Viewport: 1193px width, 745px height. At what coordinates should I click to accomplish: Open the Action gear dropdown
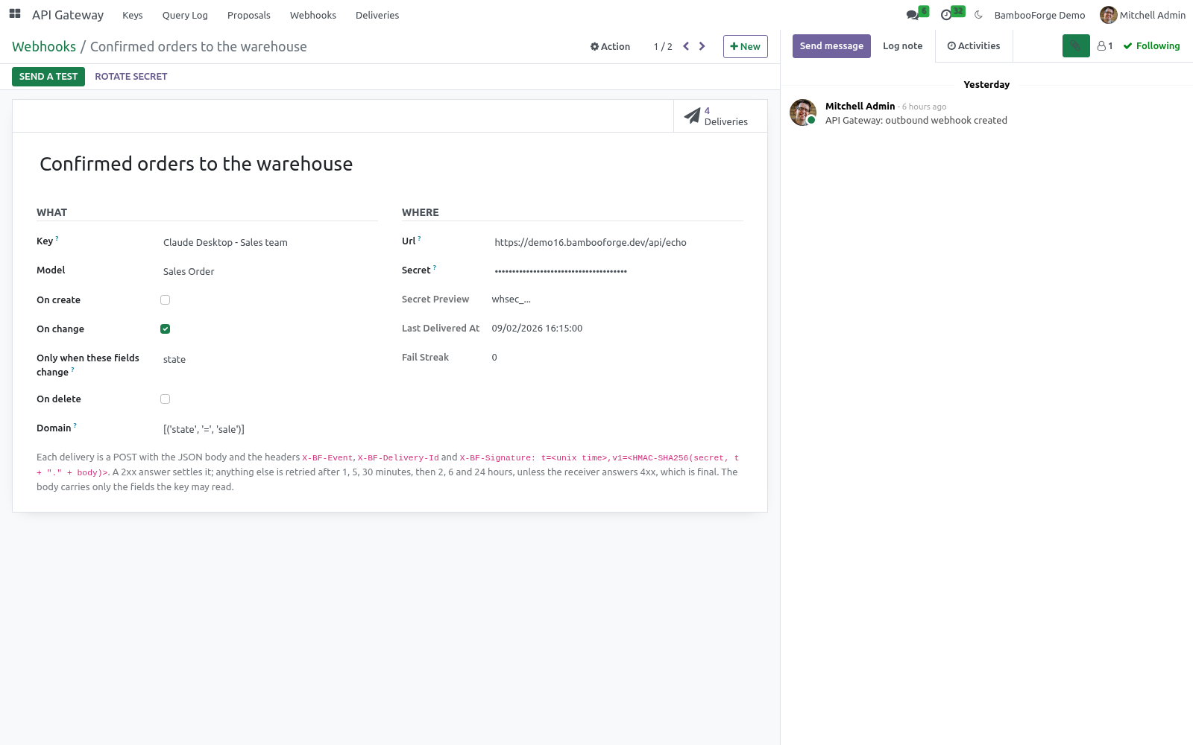(610, 46)
